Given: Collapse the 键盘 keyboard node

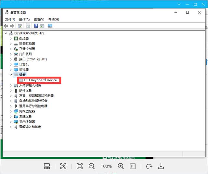Looking at the screenshot, I should [11, 75].
